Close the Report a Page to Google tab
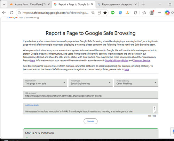Image resolution: width=174 pixels, height=141 pixels. 92,4
